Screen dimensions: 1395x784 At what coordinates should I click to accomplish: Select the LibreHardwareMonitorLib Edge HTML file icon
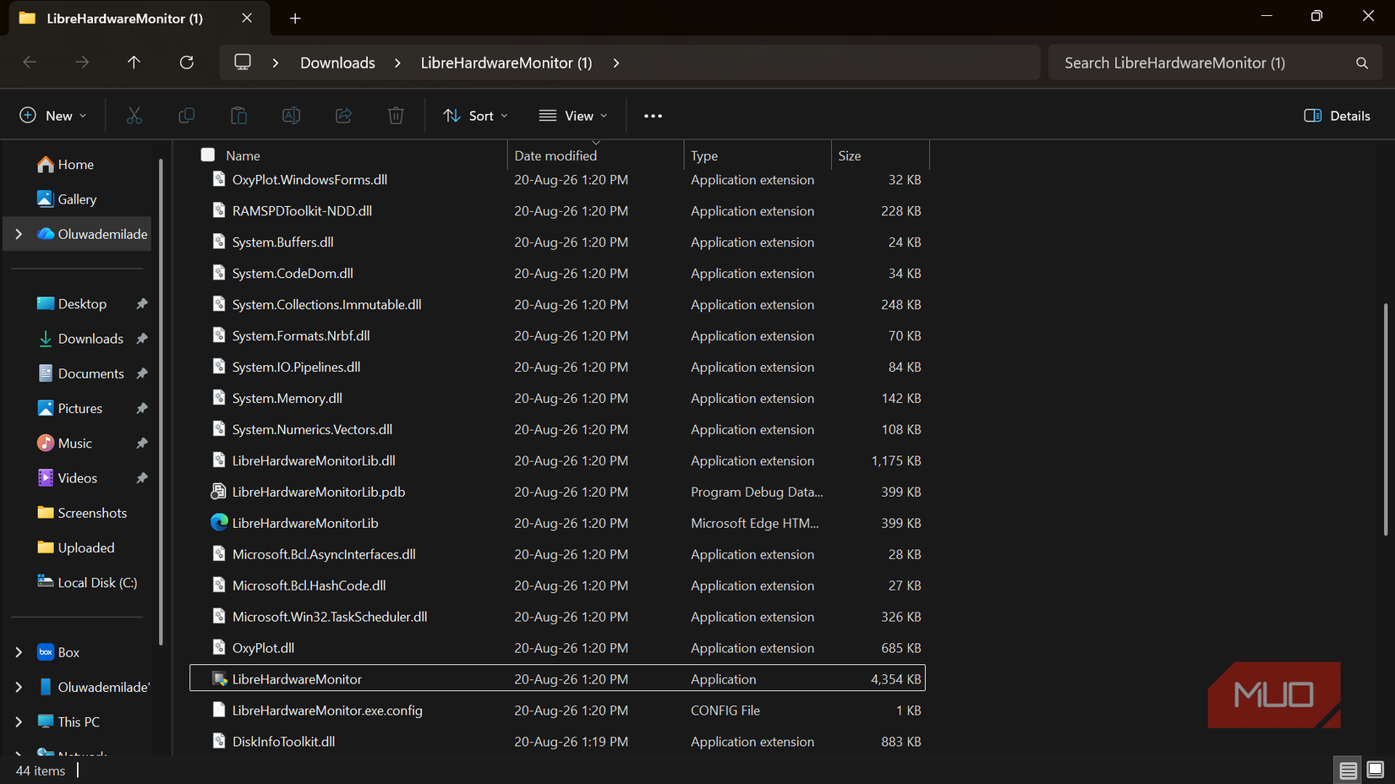pos(219,523)
